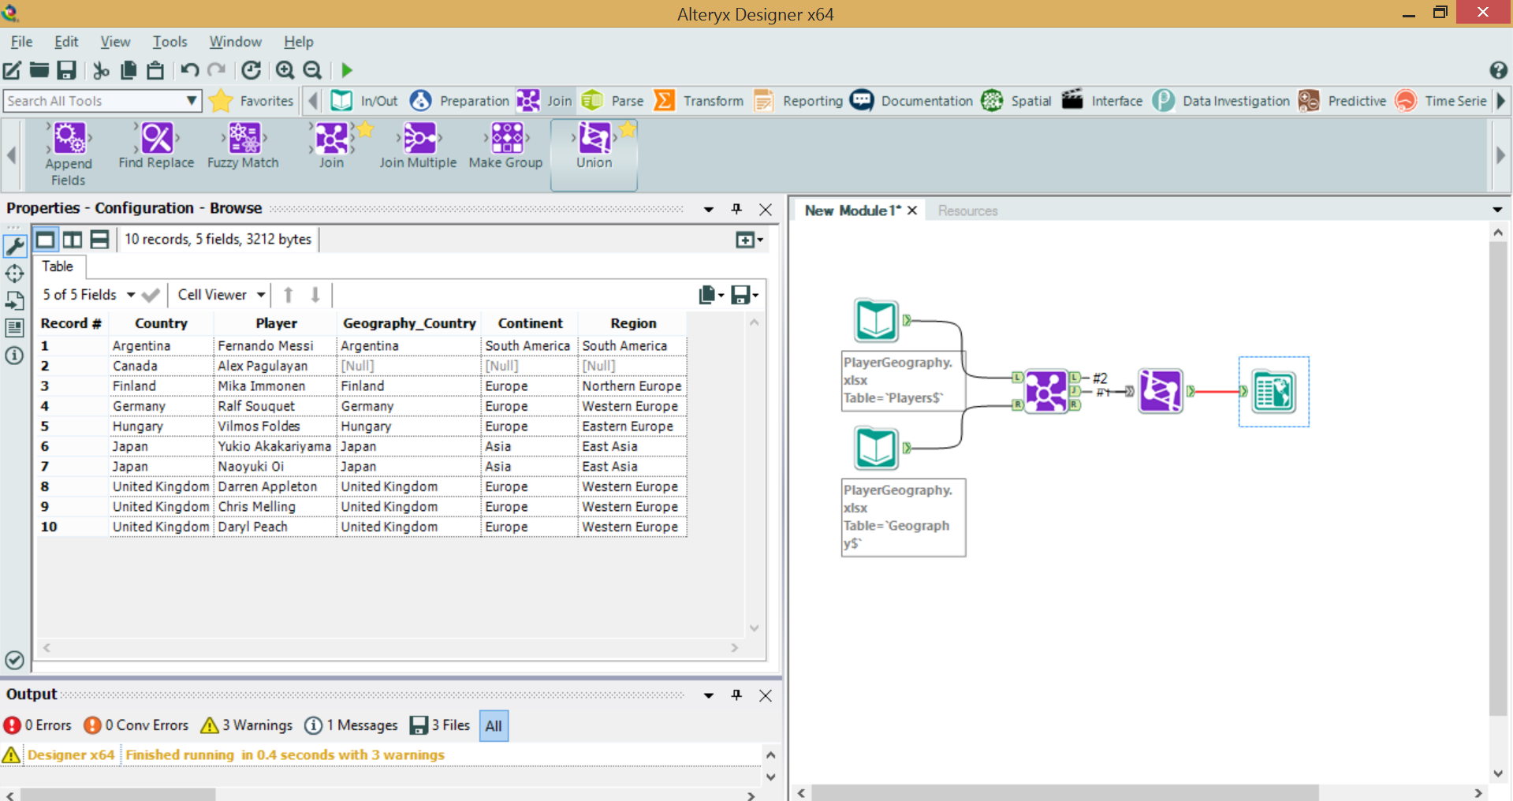Open help with the question mark icon
This screenshot has height=801, width=1513.
tap(1498, 70)
